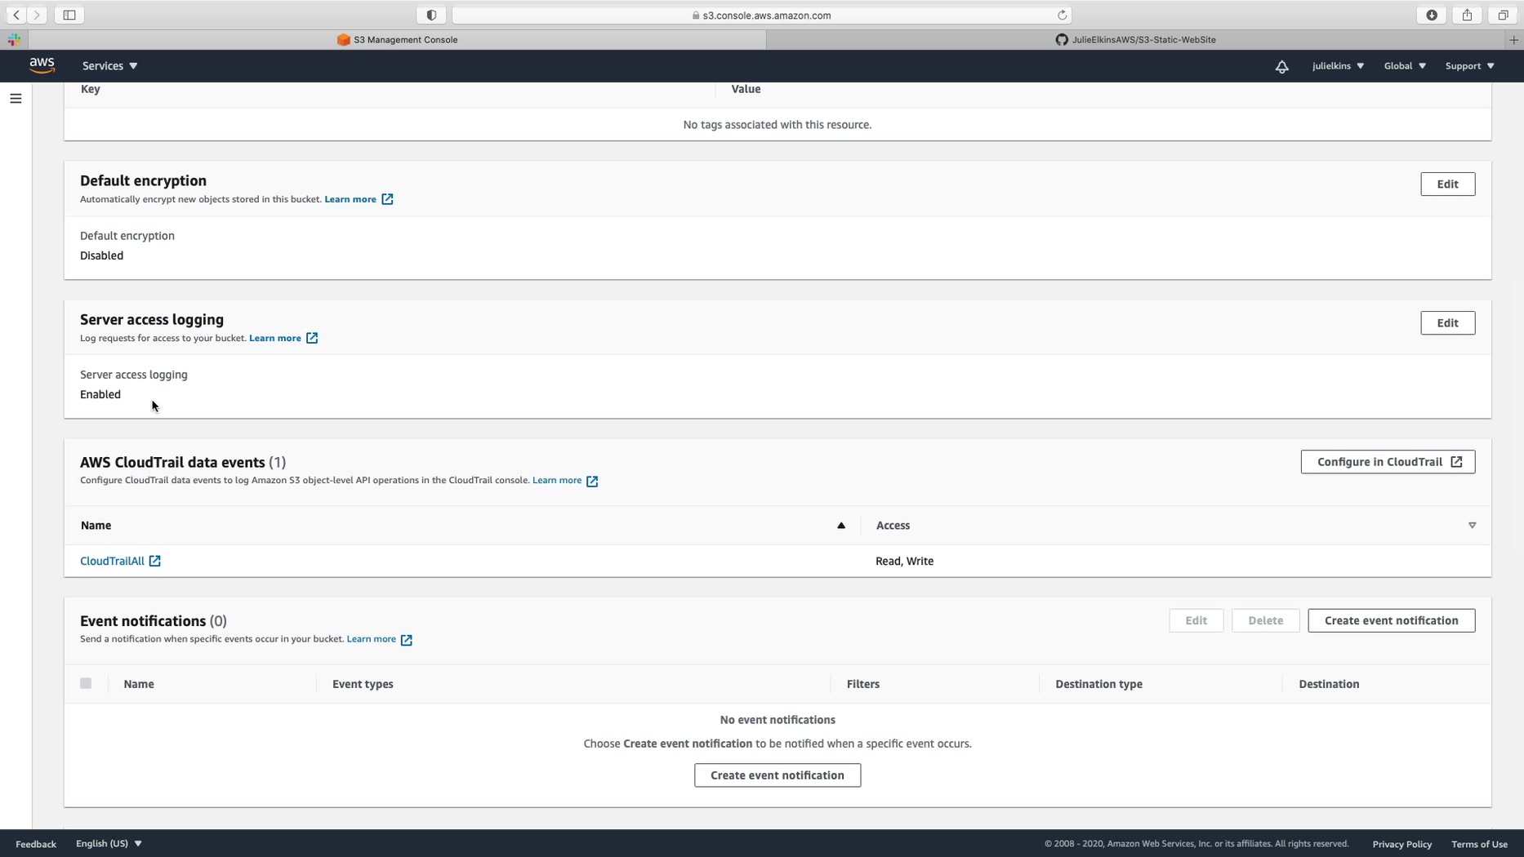
Task: Click the 'No event notifications' message
Action: point(777,720)
